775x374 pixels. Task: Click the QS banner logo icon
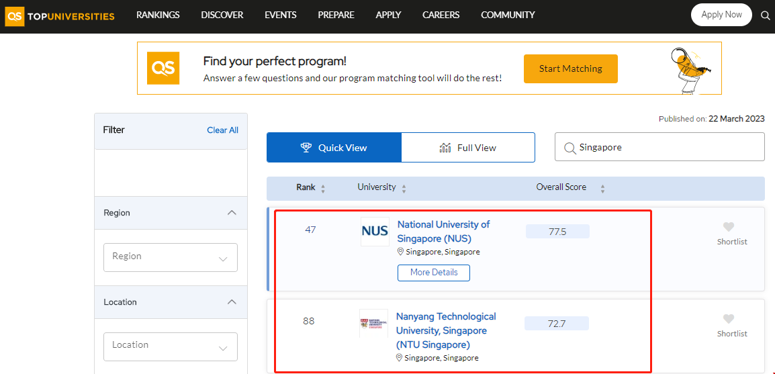163,68
